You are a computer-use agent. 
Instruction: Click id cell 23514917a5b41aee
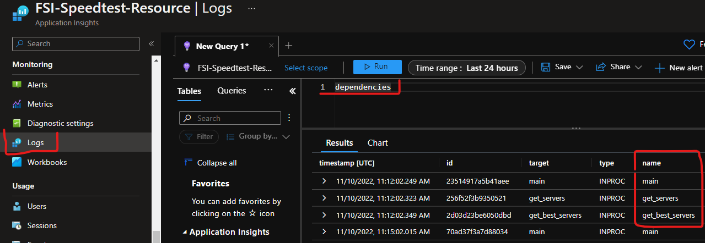(x=477, y=181)
